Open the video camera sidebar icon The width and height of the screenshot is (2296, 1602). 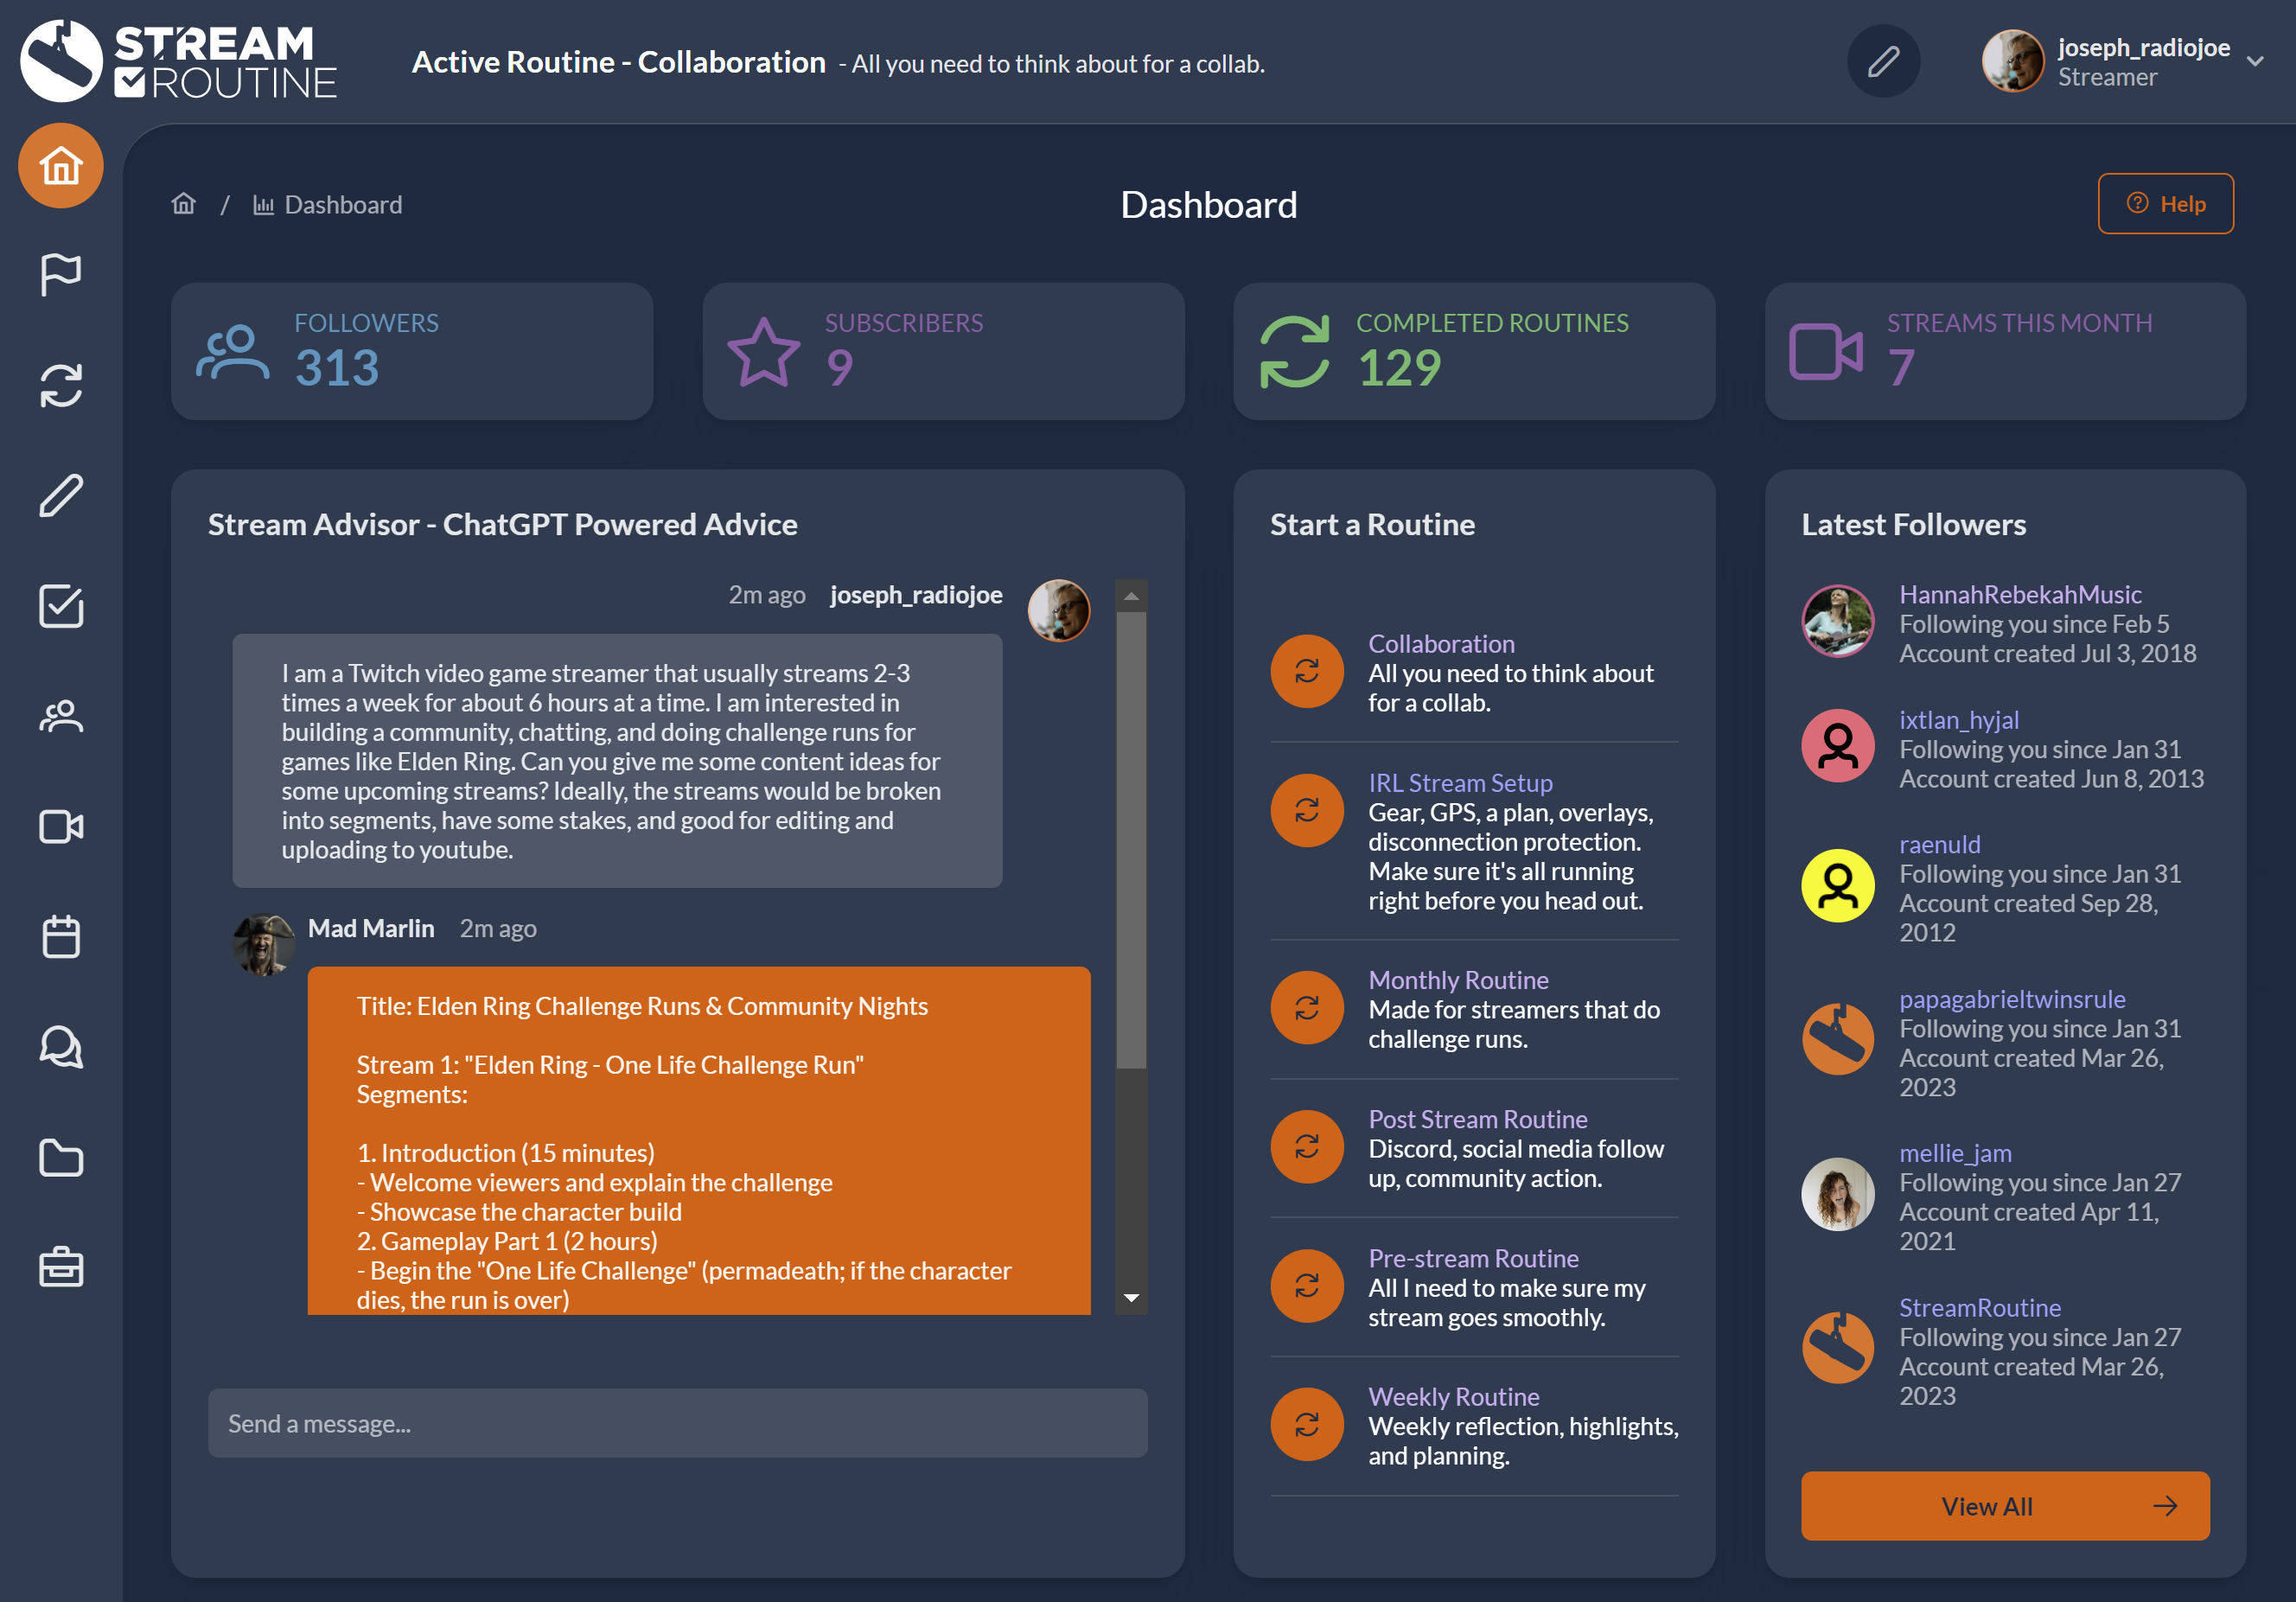coord(61,827)
